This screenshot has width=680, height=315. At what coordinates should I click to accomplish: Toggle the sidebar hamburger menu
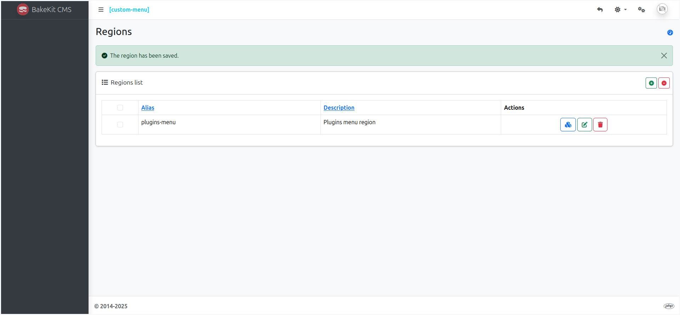101,10
